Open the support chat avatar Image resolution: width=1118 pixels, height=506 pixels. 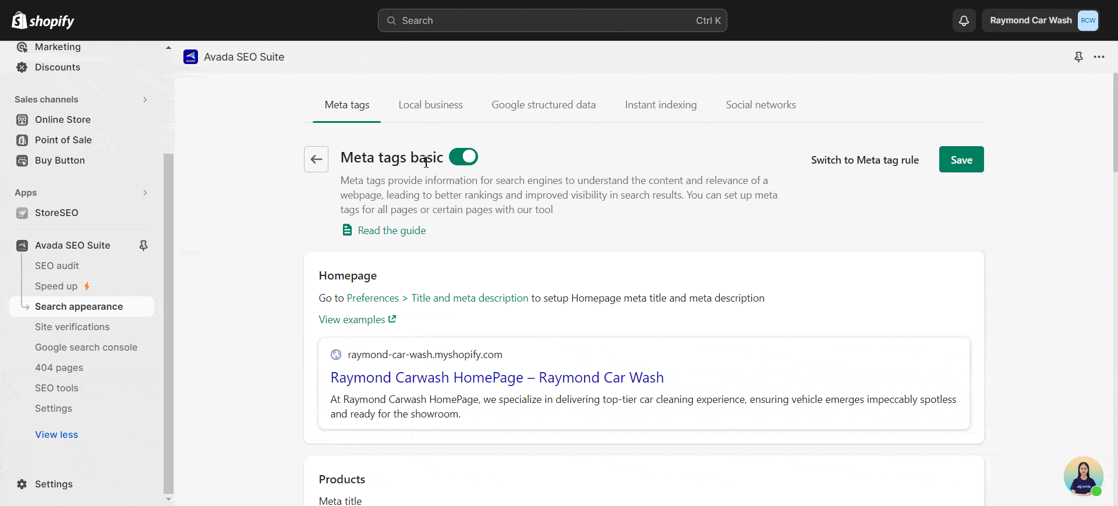[1083, 476]
